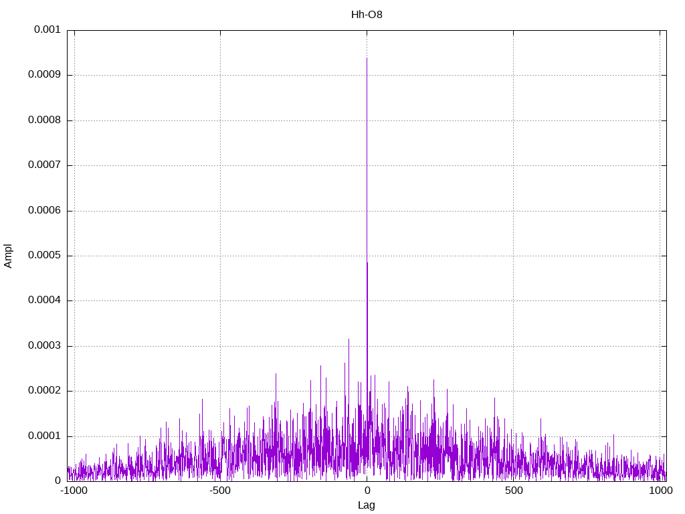Image resolution: width=685 pixels, height=514 pixels.
Task: Click the 0.0008 y-axis tick label
Action: point(44,120)
